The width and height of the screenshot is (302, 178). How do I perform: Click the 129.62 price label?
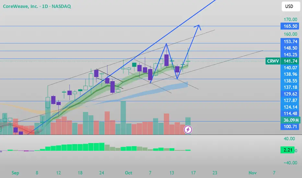coord(290,94)
